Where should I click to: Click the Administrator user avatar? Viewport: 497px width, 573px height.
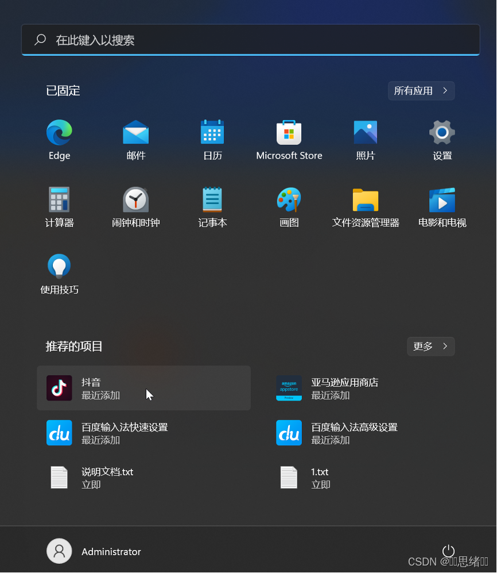pyautogui.click(x=59, y=551)
